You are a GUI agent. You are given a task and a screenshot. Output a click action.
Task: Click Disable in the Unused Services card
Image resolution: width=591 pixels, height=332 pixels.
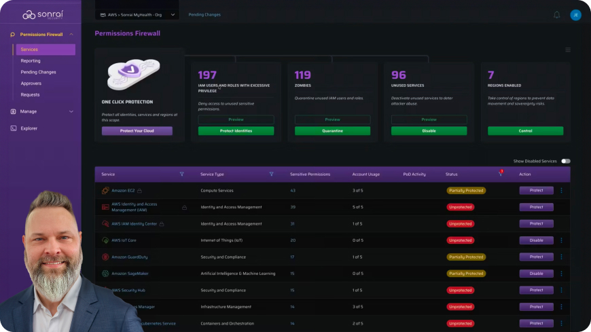429,131
